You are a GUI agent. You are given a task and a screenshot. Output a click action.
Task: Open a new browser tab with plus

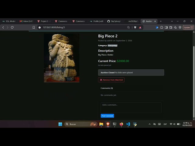(161, 21)
